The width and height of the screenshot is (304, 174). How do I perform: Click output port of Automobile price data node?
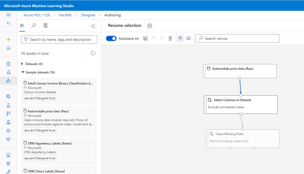[x=240, y=78]
